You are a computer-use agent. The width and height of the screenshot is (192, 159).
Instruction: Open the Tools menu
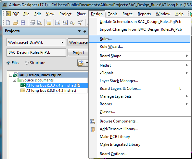[112, 14]
